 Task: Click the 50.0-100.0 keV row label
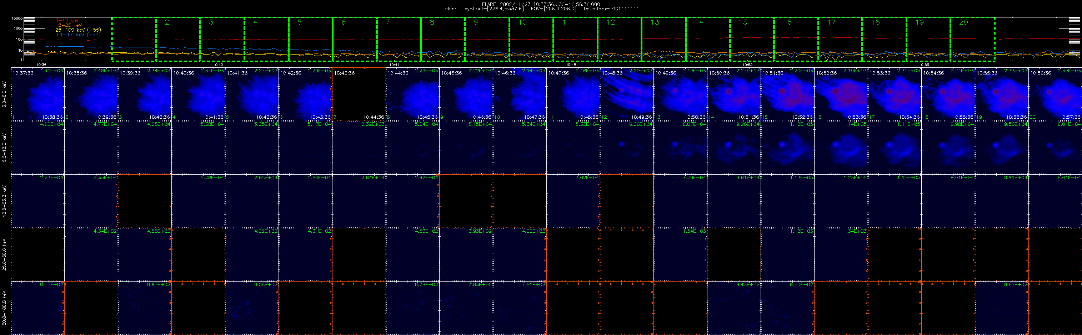click(4, 308)
